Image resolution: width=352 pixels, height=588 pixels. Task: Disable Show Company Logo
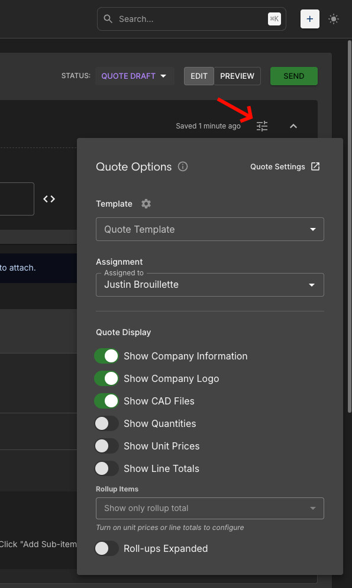106,378
